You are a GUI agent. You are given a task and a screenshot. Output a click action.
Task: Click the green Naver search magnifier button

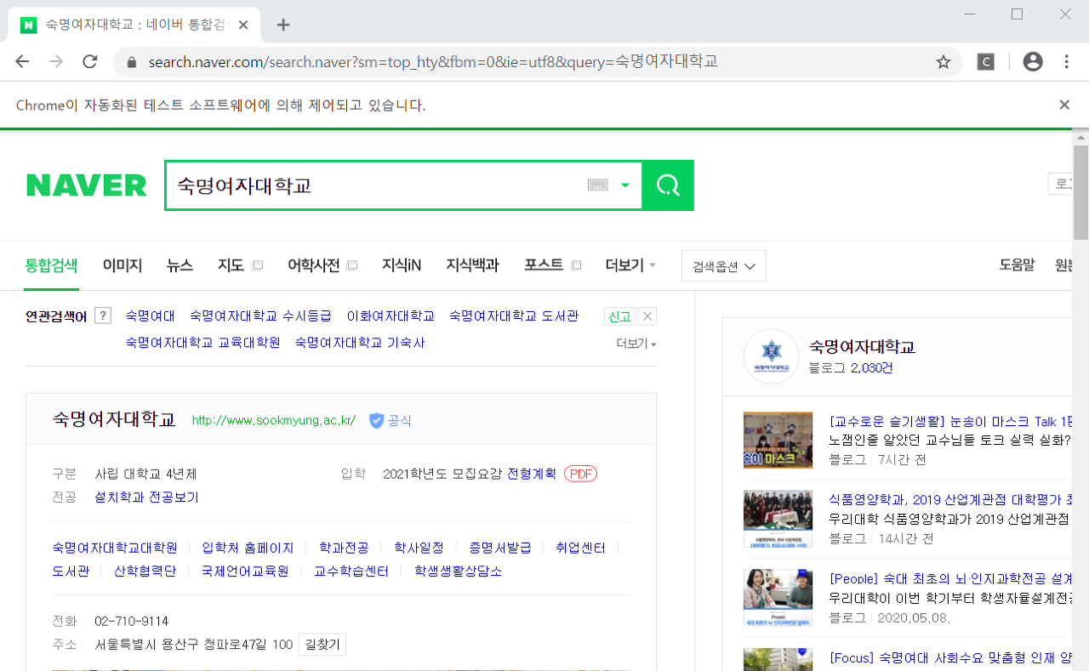pos(668,185)
